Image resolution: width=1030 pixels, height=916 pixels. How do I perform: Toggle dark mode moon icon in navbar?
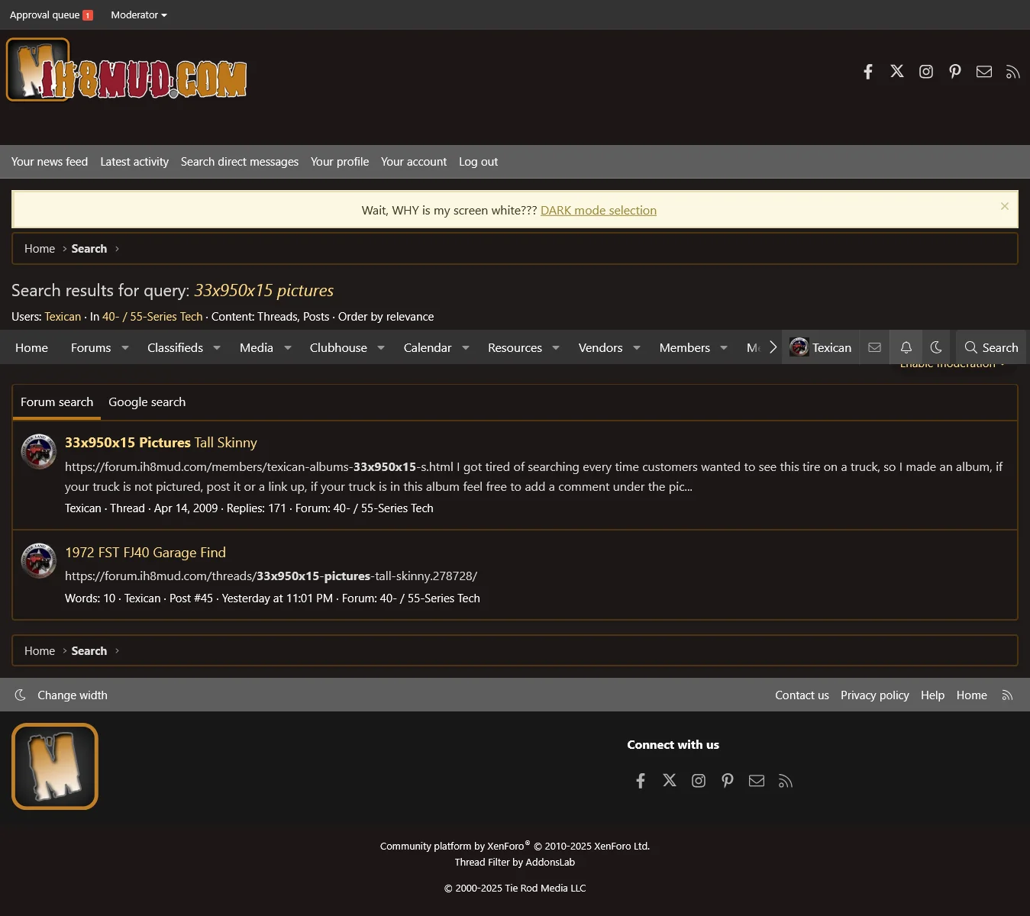coord(936,347)
